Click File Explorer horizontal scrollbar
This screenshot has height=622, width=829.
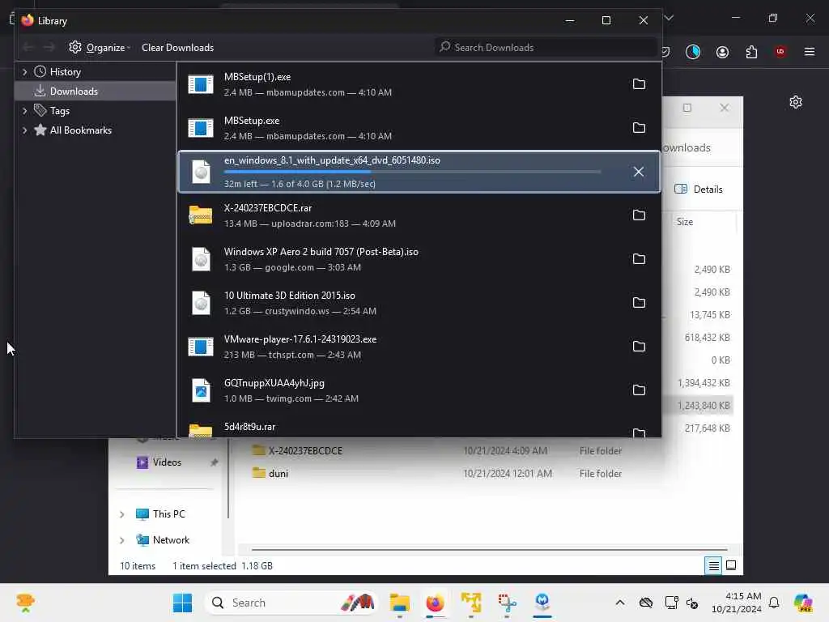click(x=489, y=550)
